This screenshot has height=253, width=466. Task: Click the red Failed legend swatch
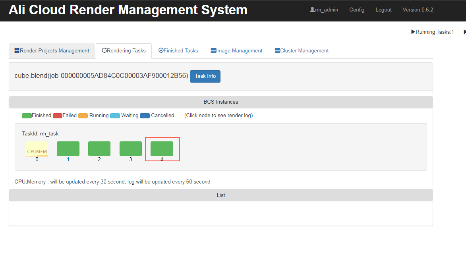click(58, 116)
